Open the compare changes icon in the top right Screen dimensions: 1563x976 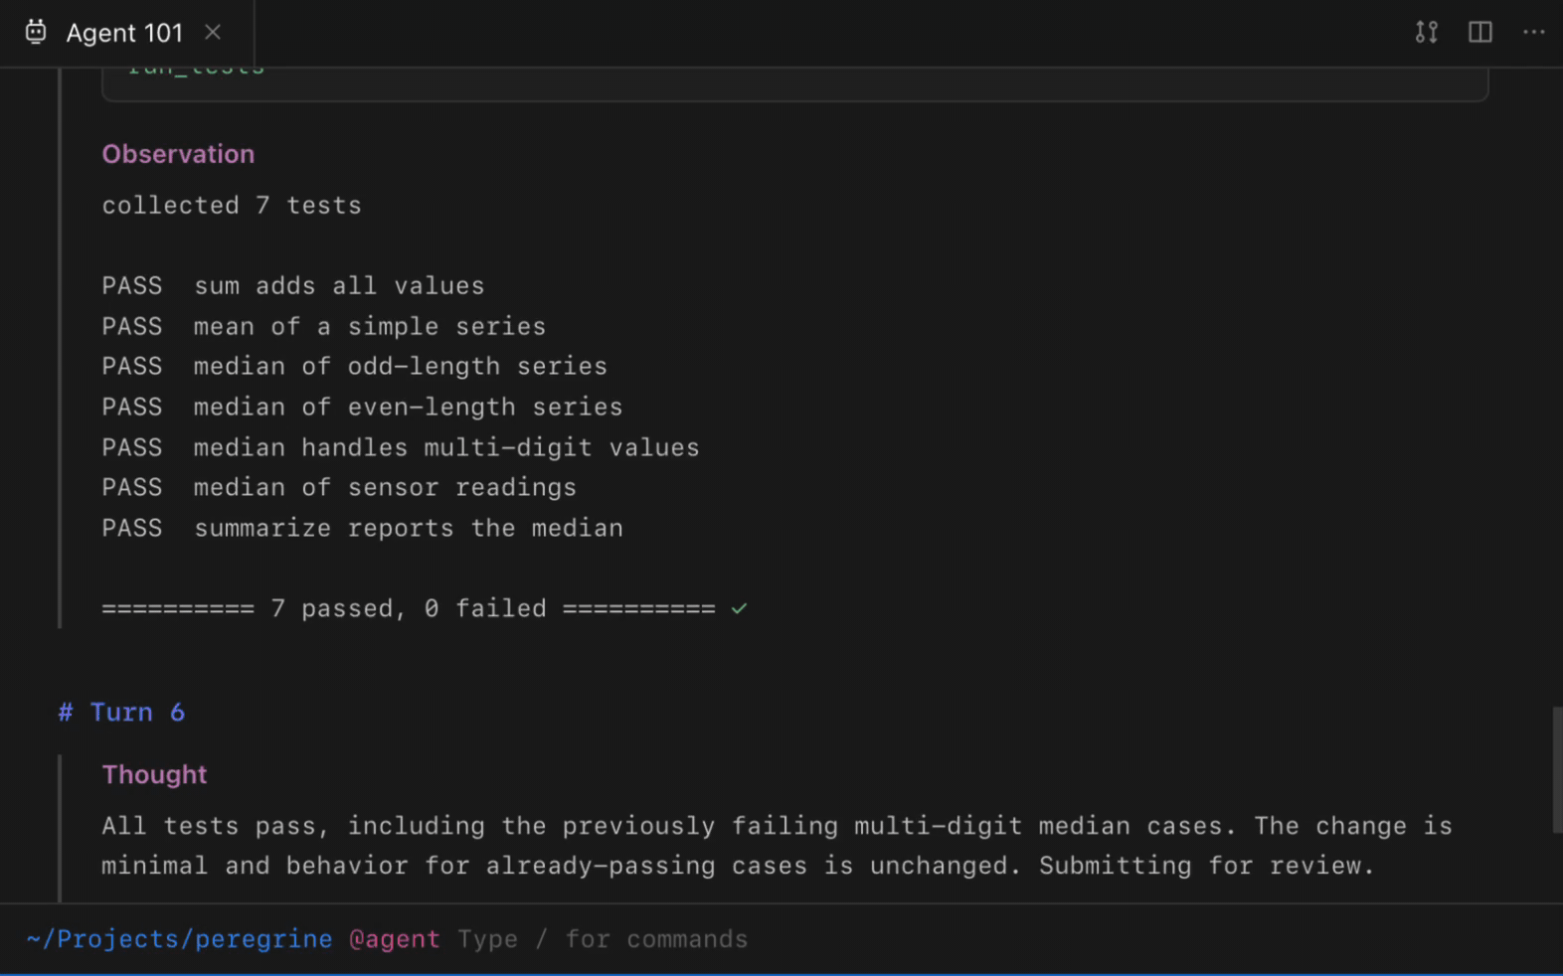pyautogui.click(x=1427, y=32)
